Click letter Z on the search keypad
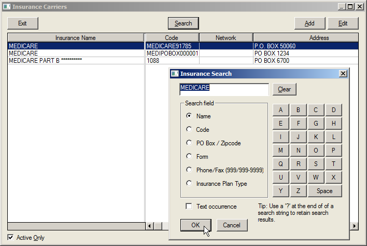 pos(298,191)
